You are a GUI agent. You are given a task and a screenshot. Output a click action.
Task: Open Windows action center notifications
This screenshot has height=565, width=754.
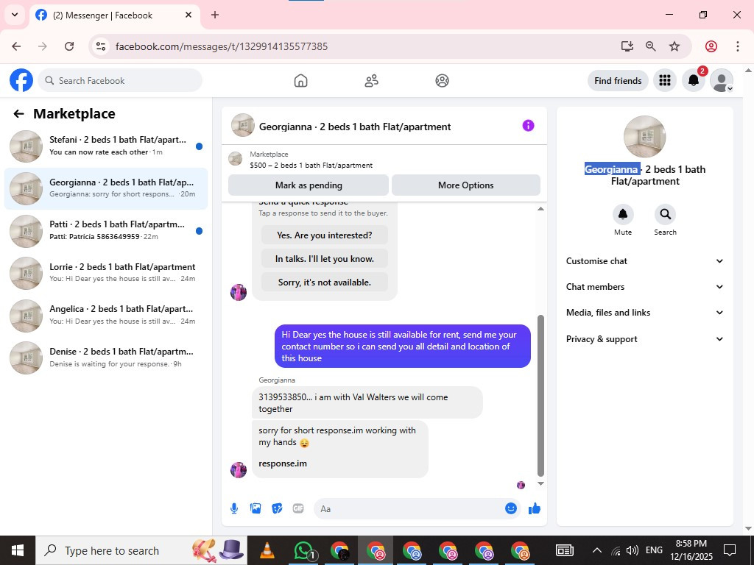[x=730, y=550]
